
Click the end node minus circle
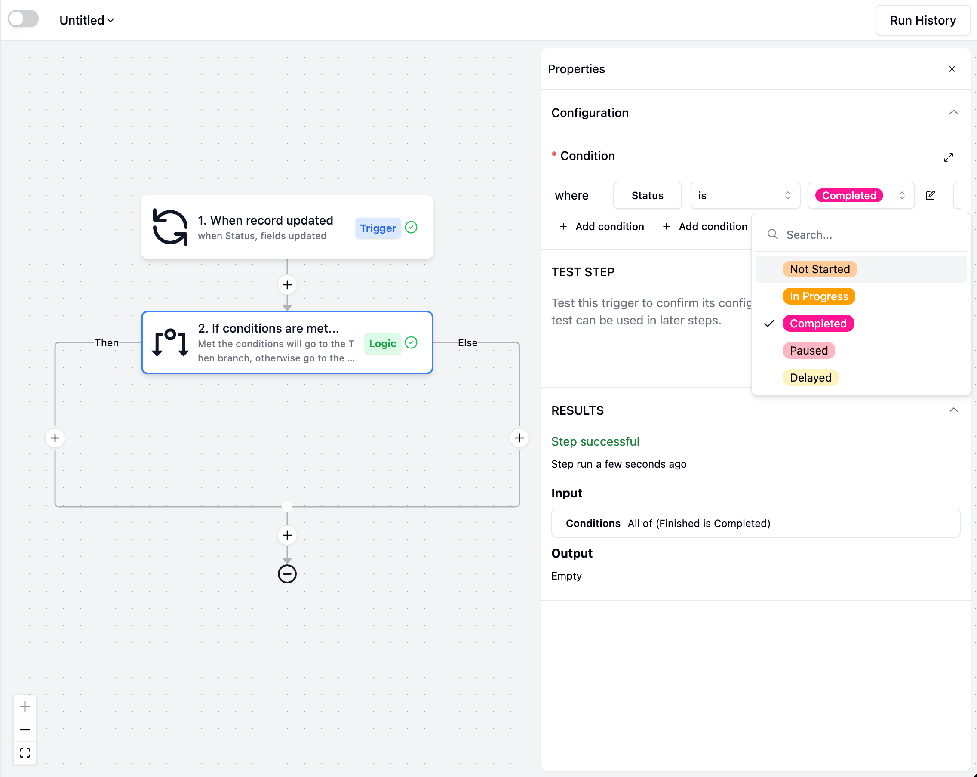pos(287,574)
